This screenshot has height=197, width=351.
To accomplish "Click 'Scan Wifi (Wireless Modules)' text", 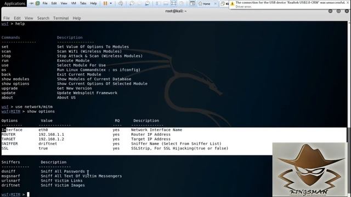I will click(89, 51).
